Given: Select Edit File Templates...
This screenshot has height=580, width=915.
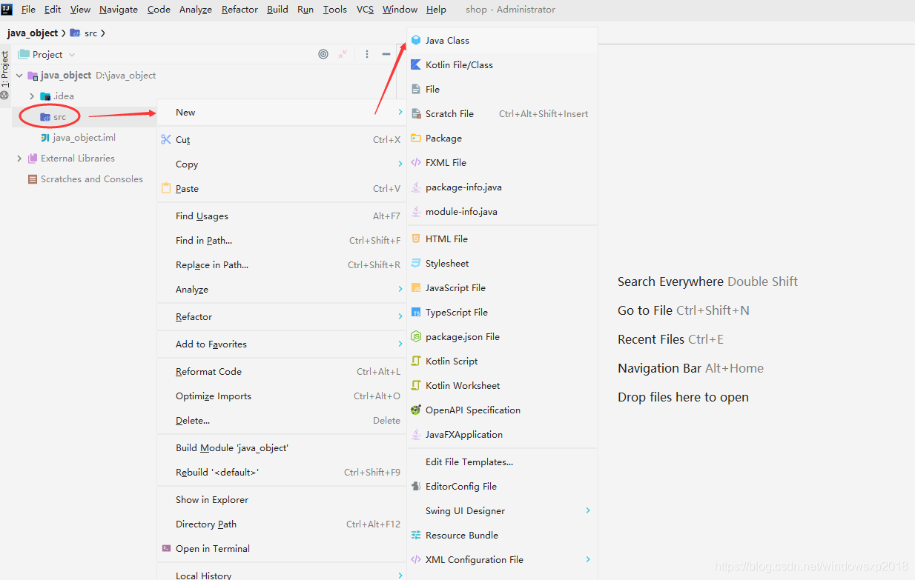Looking at the screenshot, I should click(x=502, y=462).
